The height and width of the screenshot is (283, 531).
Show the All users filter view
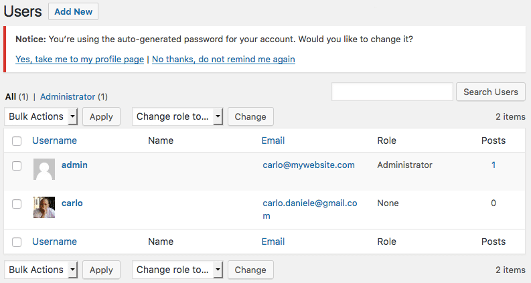pos(11,96)
